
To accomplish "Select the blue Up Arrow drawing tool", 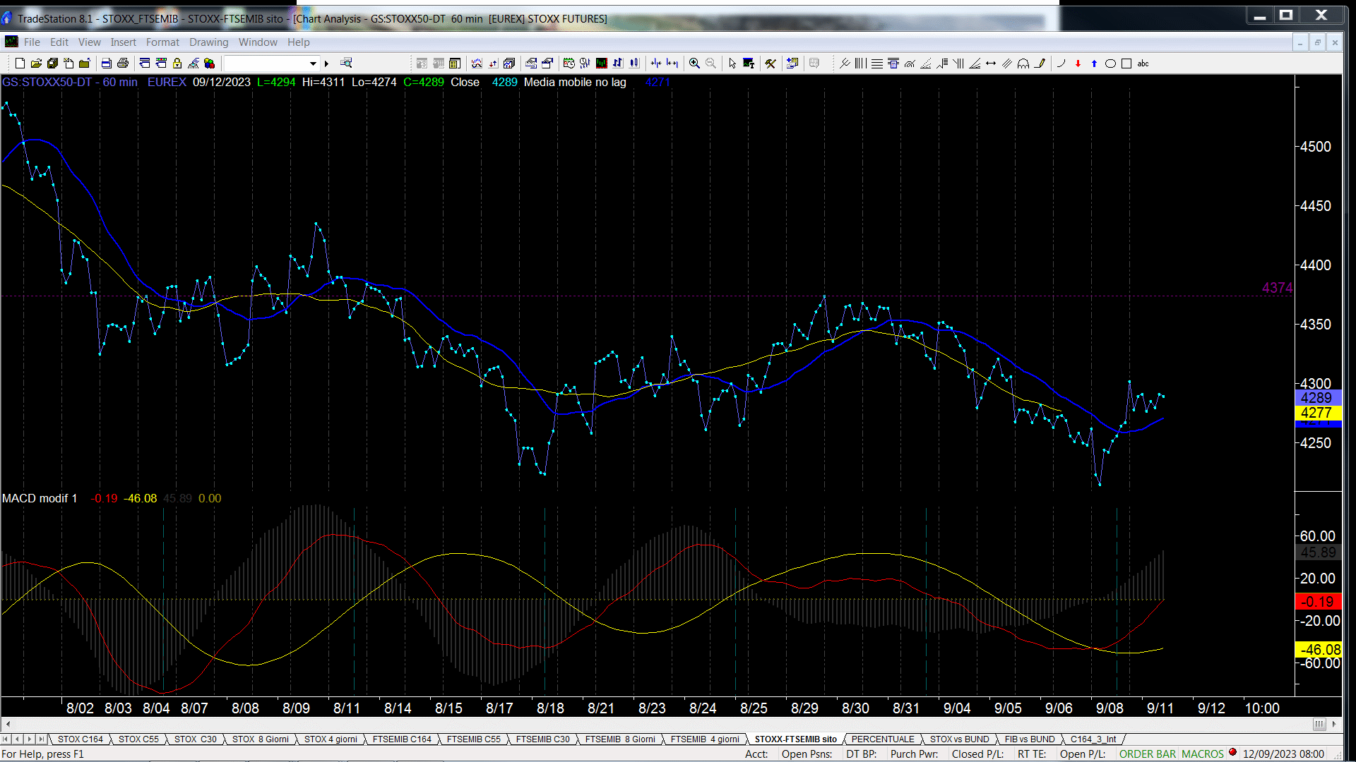I will click(1094, 64).
